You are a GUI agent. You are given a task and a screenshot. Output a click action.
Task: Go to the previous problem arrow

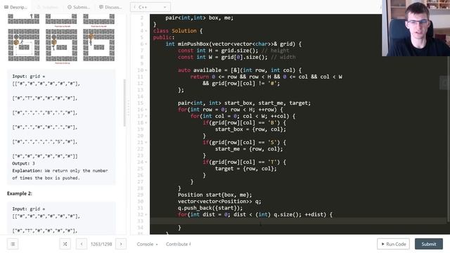(x=82, y=244)
